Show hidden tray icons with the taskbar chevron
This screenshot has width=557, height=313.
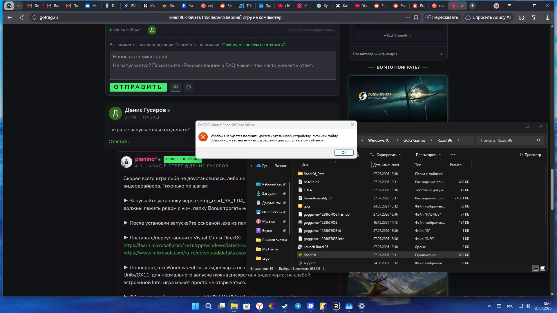click(x=490, y=306)
